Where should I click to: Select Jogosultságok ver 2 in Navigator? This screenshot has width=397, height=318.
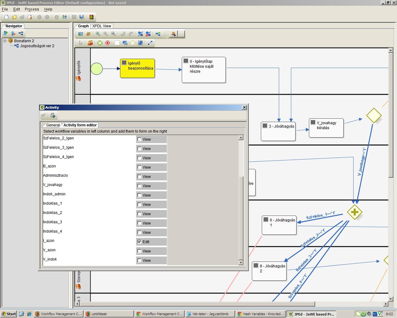37,46
